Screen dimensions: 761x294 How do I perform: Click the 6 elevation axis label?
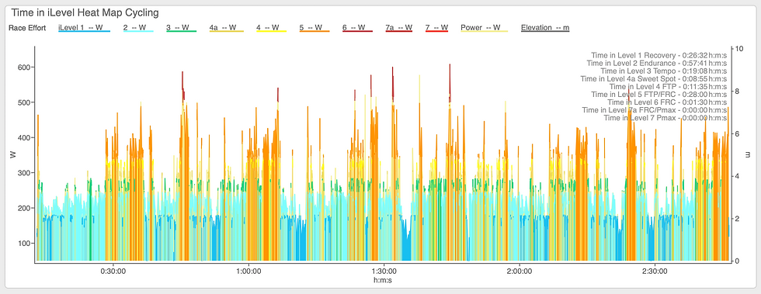pyautogui.click(x=738, y=134)
